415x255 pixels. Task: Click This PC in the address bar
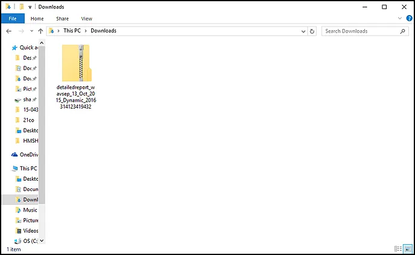72,31
